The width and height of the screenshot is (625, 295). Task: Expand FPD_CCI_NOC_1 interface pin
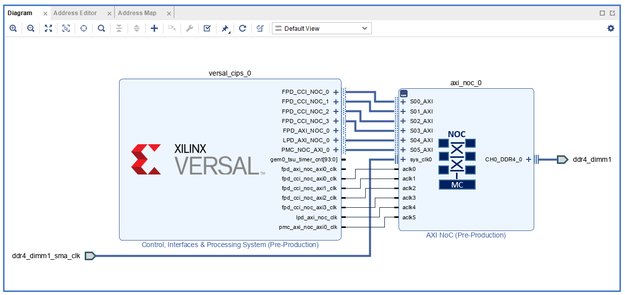336,101
